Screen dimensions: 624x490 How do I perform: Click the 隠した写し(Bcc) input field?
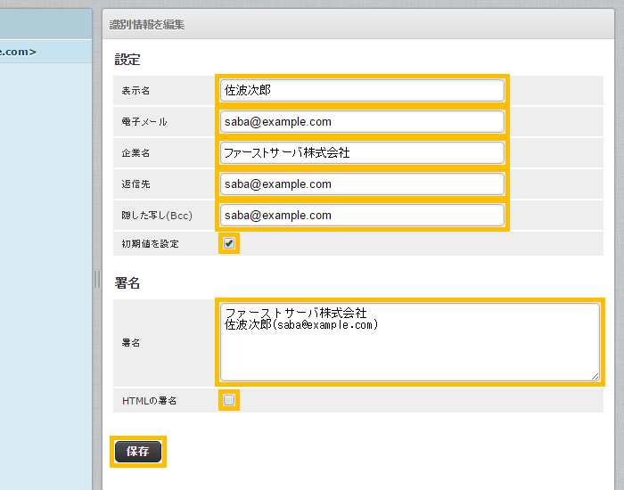click(x=361, y=215)
